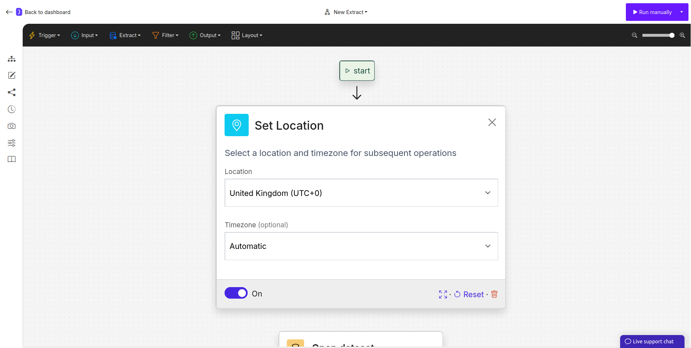The width and height of the screenshot is (691, 348).
Task: Open the Trigger menu
Action: (x=44, y=35)
